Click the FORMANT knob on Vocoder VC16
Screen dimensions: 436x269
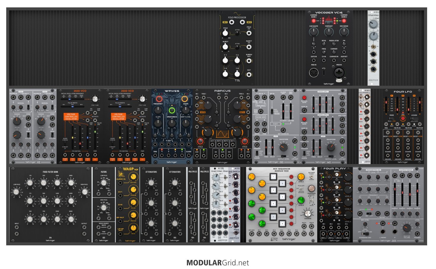click(x=329, y=32)
